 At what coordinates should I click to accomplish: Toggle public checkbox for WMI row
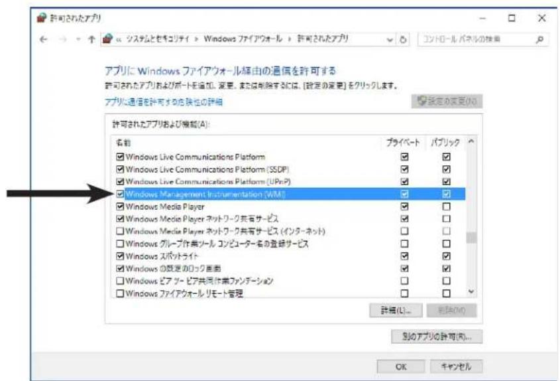tap(446, 194)
